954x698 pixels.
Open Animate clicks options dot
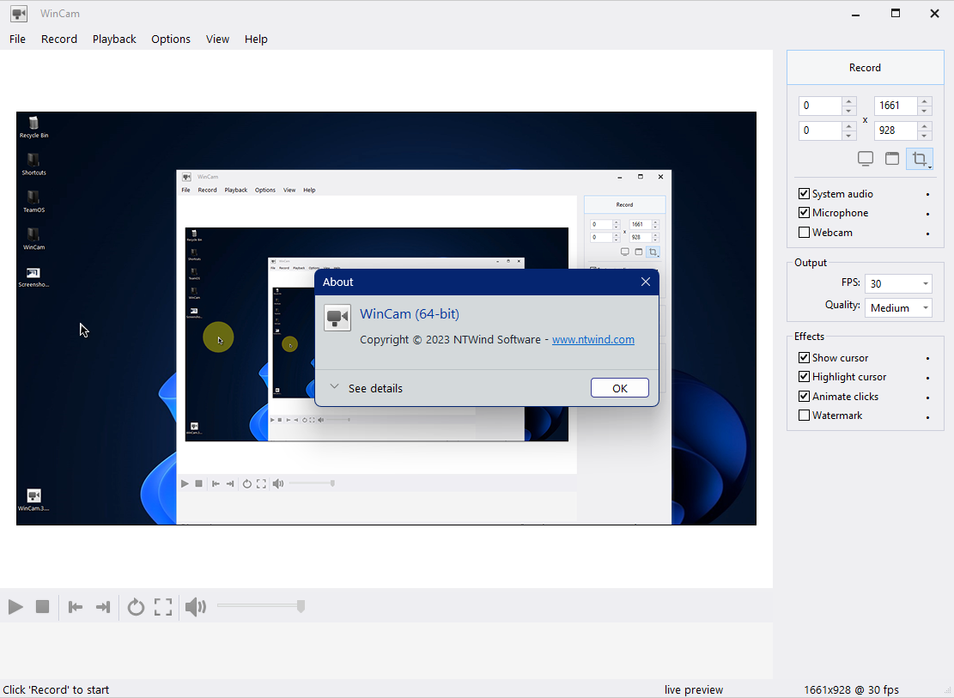928,398
